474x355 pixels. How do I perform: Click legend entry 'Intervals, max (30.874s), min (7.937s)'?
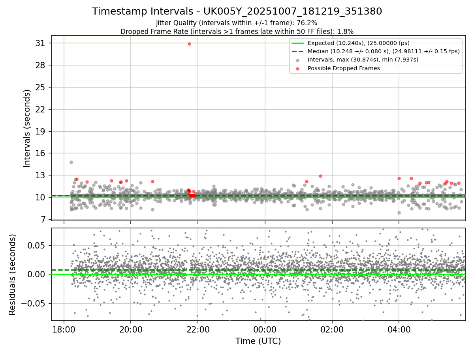point(363,60)
